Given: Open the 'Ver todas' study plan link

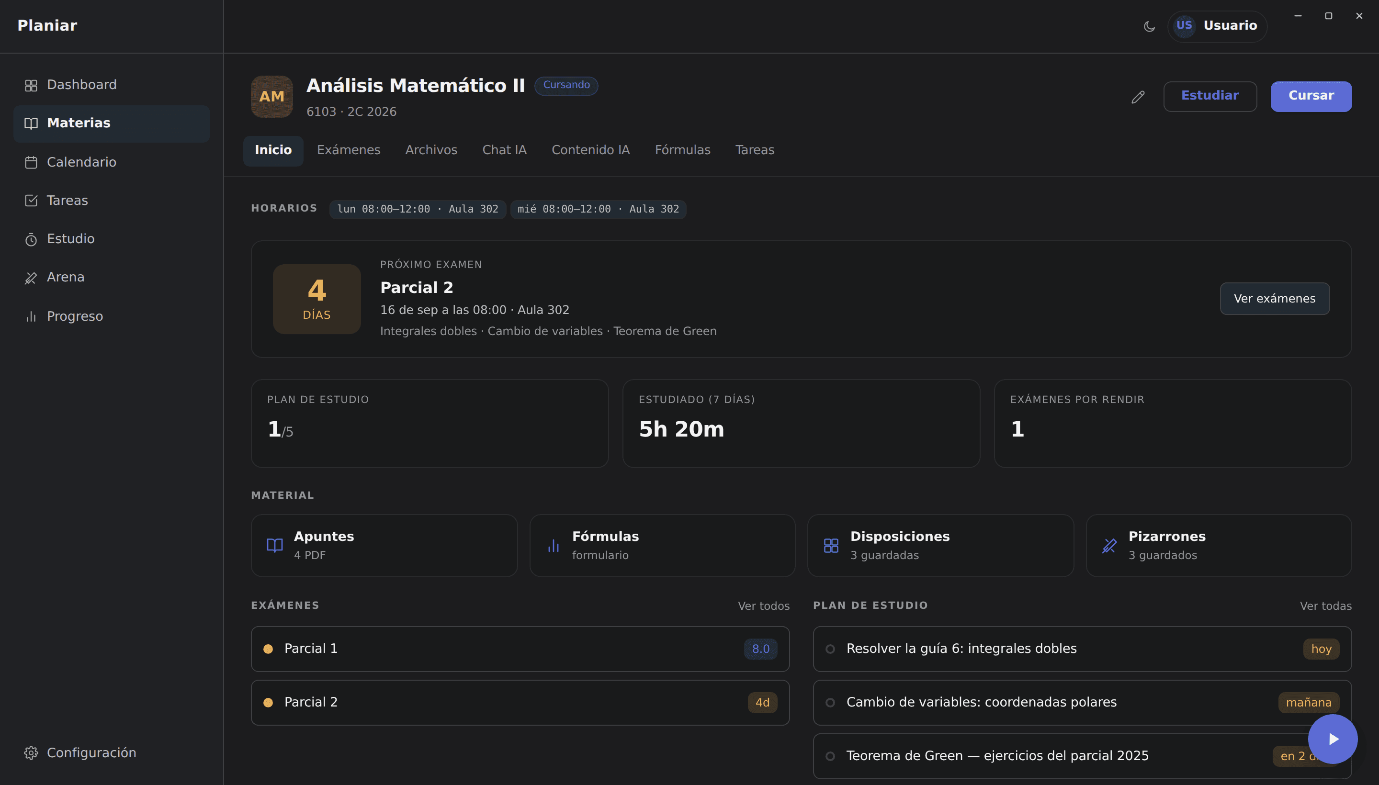Looking at the screenshot, I should point(1325,606).
